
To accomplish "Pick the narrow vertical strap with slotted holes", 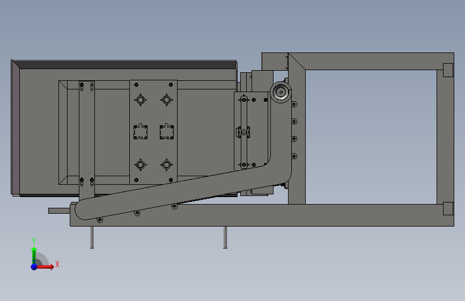I will coord(87,141).
